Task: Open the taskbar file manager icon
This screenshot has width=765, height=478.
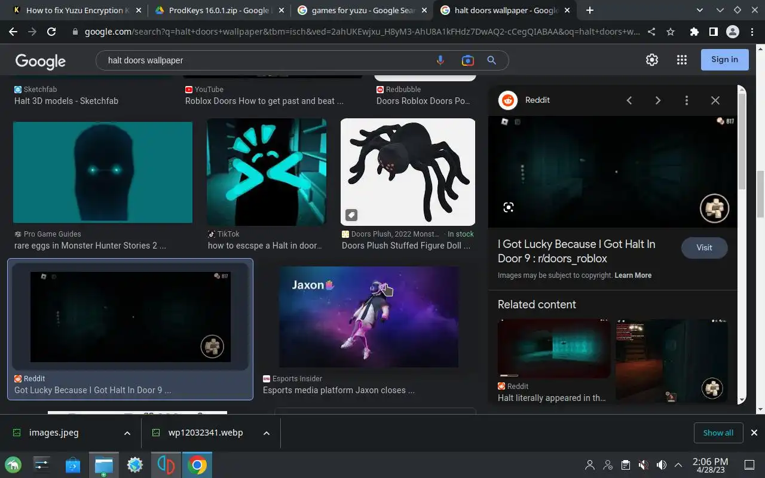Action: [104, 465]
